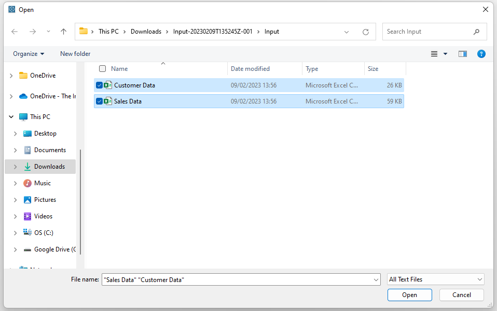The height and width of the screenshot is (311, 497).
Task: Sort by Date modified column header
Action: click(250, 69)
